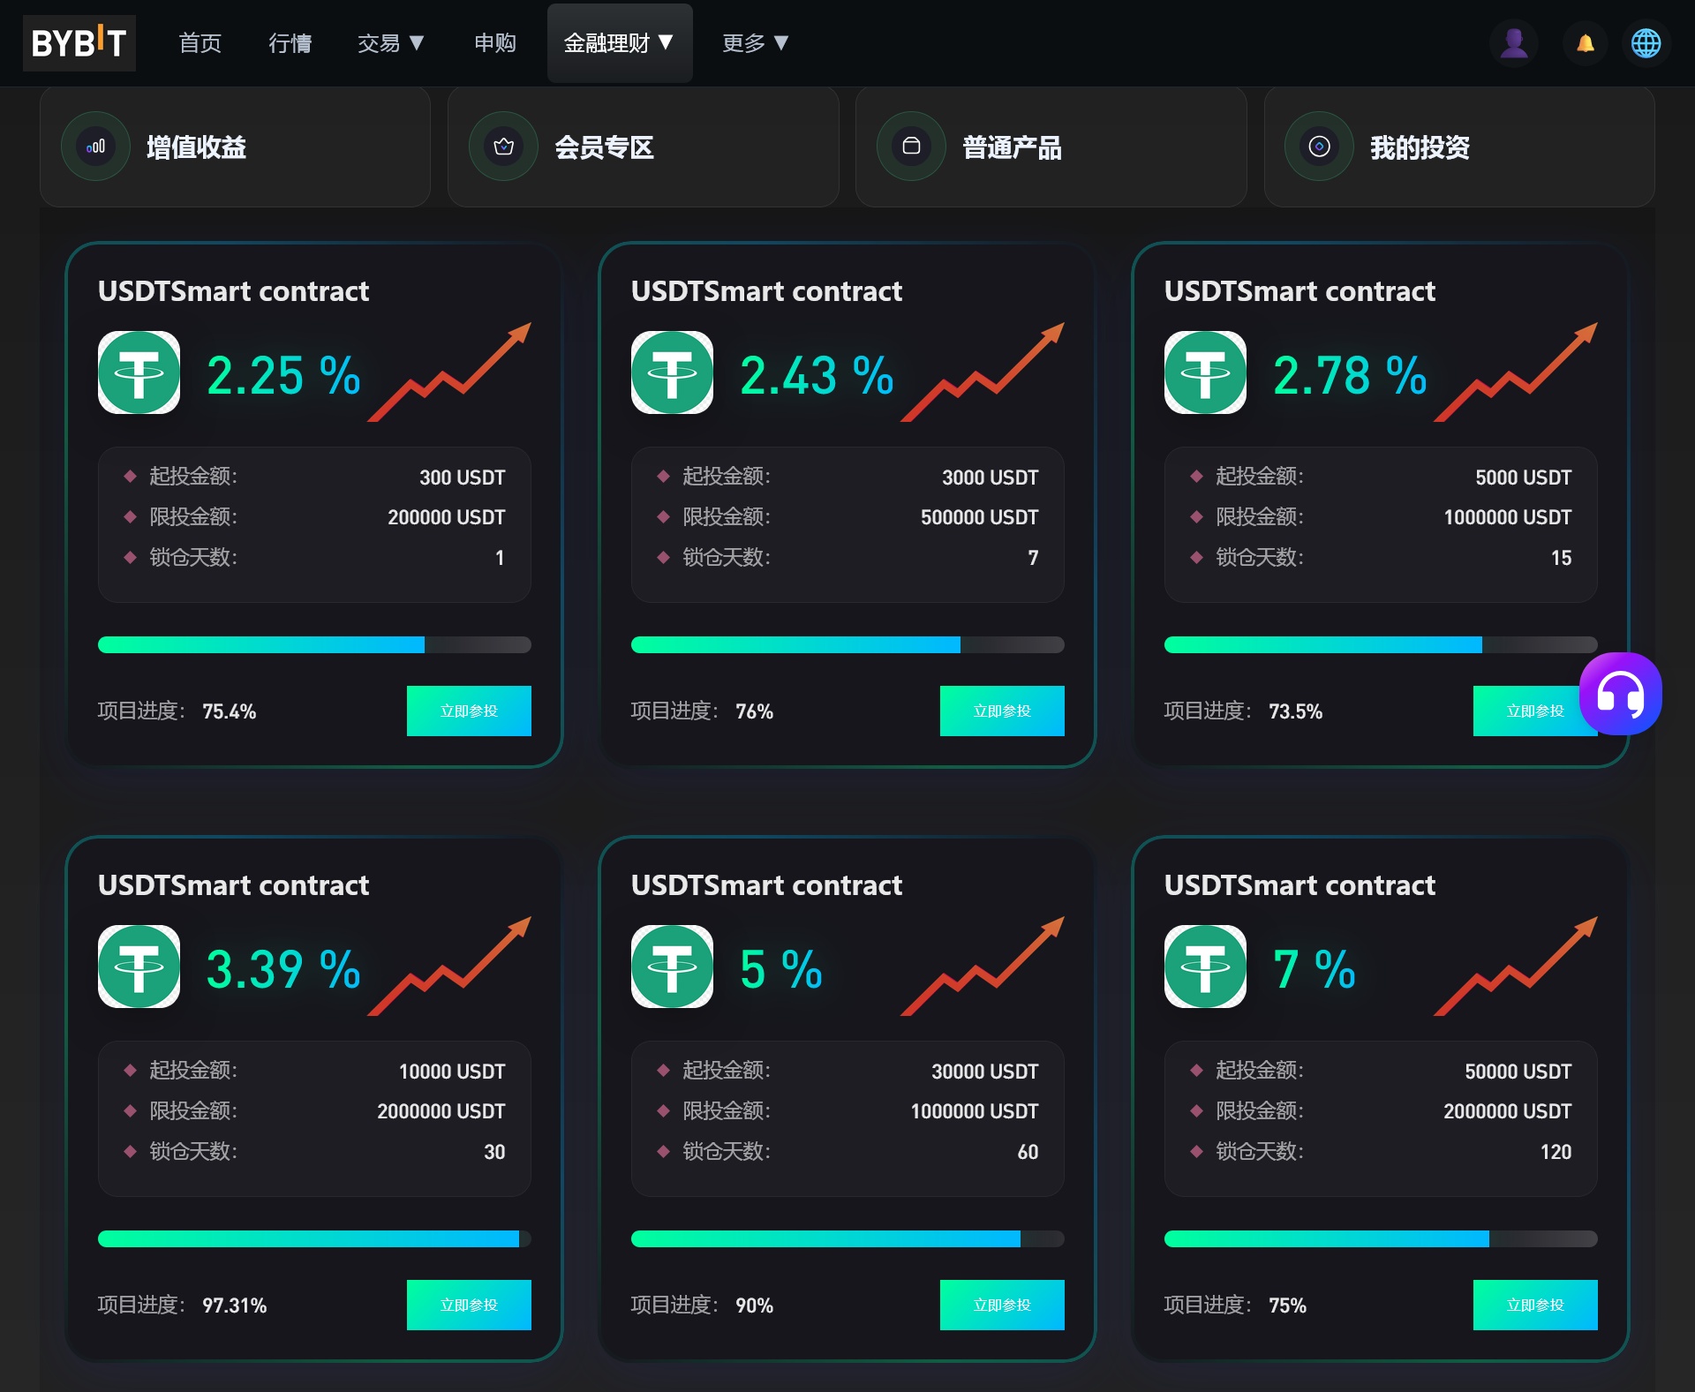Click the 我的投资 target icon

(x=1319, y=147)
